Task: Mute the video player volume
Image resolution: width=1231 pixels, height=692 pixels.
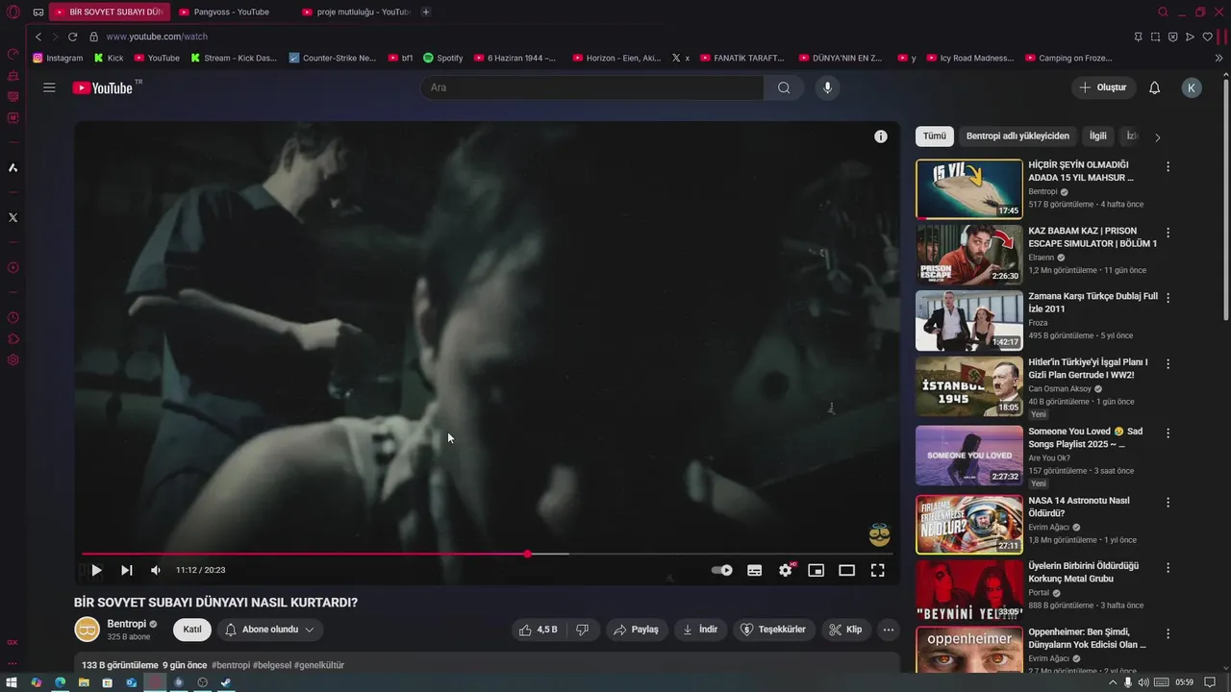Action: (155, 570)
